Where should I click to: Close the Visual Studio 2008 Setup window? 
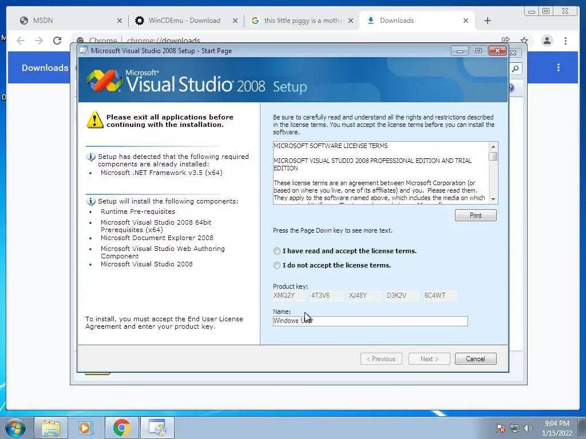tap(497, 51)
